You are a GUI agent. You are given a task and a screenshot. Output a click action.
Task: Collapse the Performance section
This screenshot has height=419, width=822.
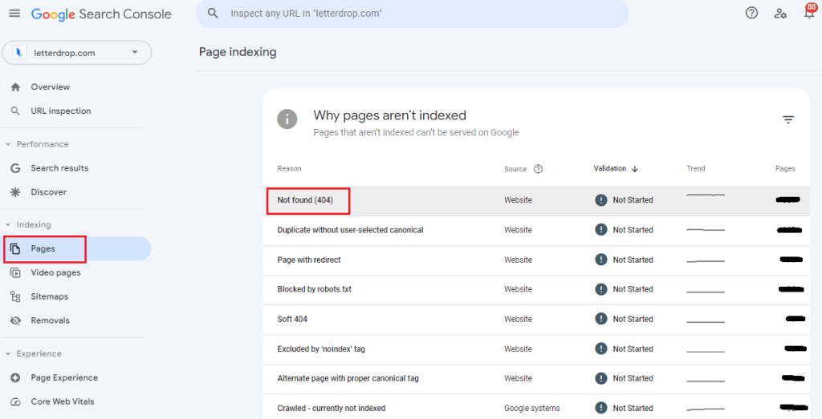tap(8, 144)
